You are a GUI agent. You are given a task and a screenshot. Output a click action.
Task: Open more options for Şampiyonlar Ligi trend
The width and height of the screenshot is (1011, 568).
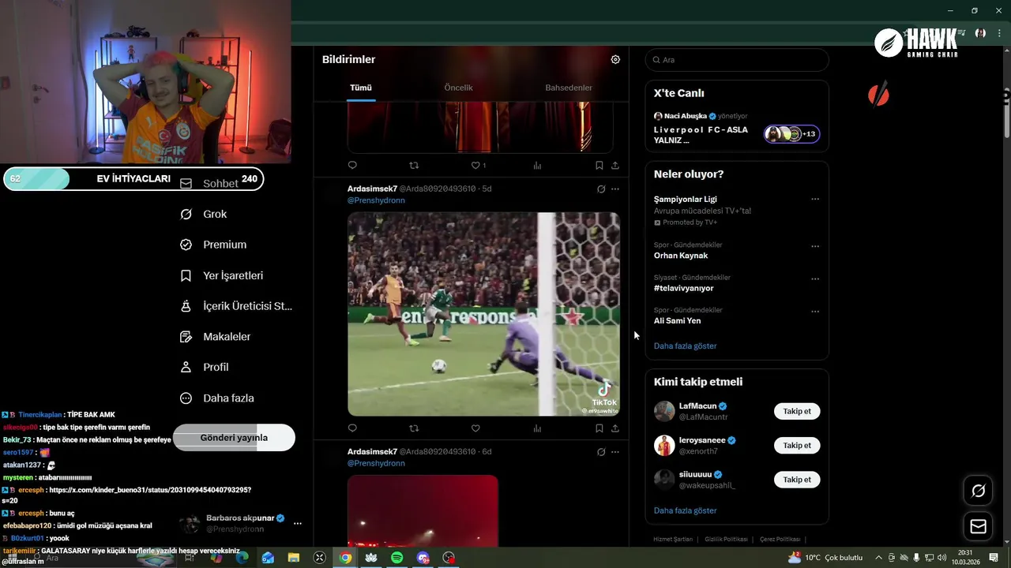[815, 199]
